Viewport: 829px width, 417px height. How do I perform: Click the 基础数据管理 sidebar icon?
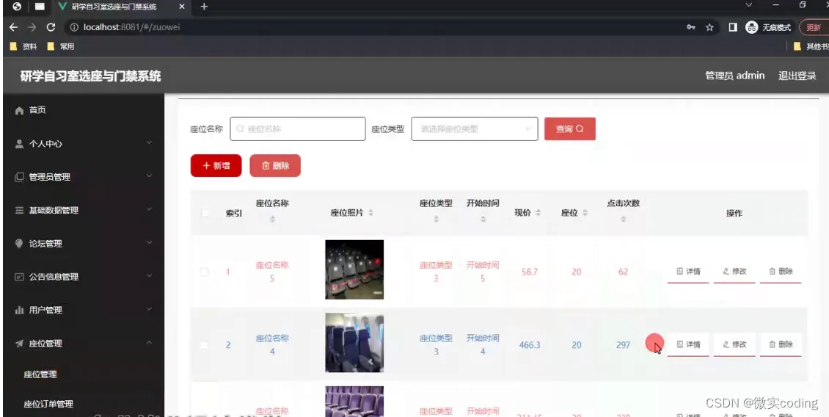(20, 211)
